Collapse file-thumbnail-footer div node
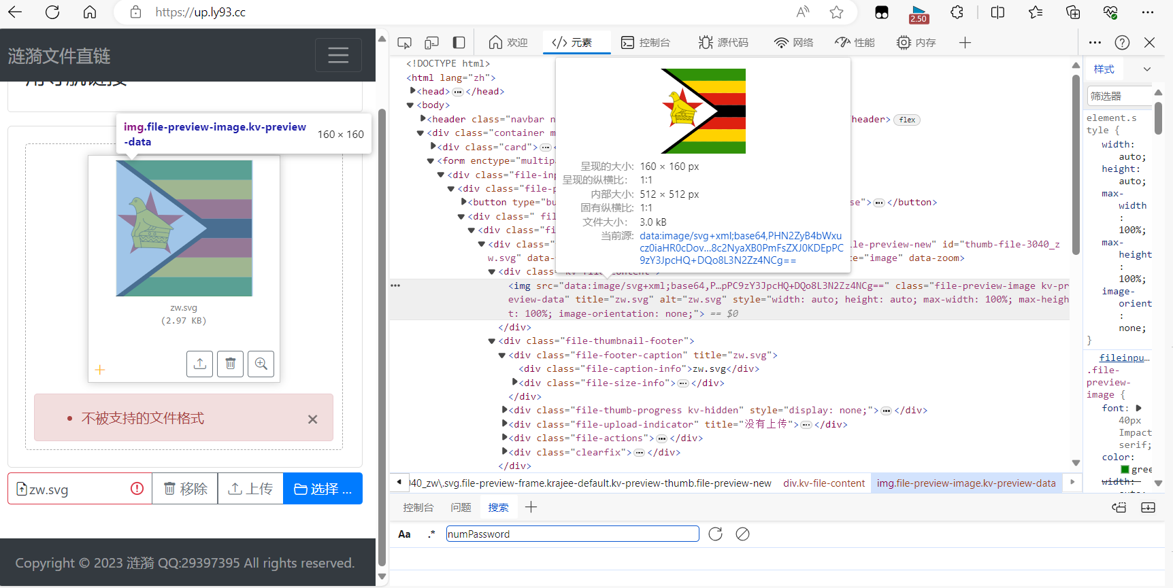 point(492,341)
